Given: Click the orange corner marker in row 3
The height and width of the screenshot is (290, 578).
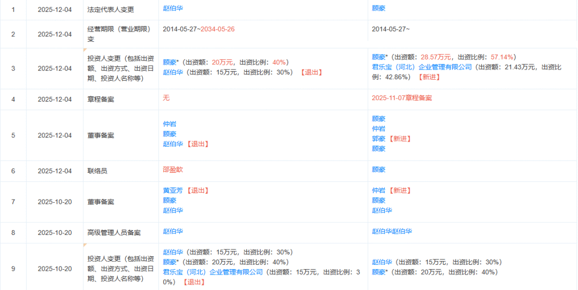Looking at the screenshot, I should (85, 50).
